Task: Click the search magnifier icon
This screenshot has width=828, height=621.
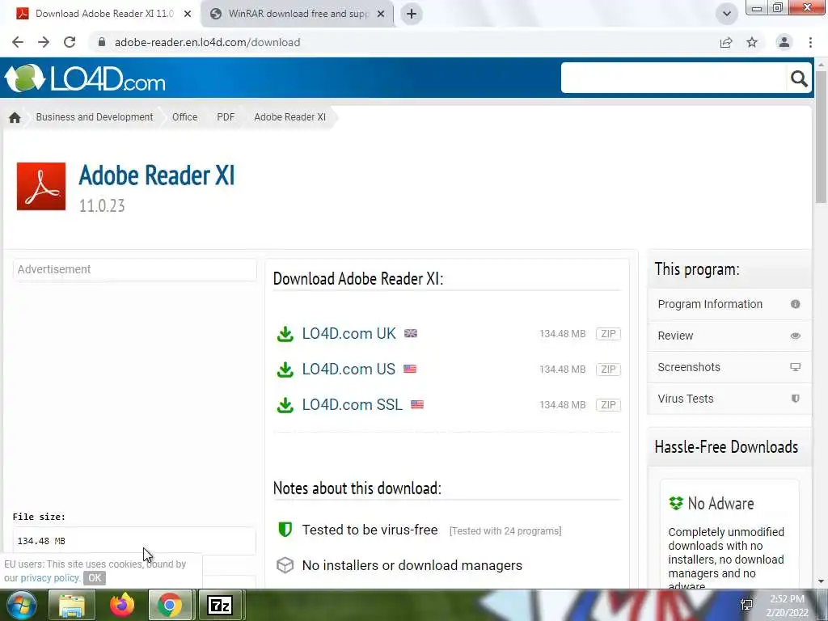Action: [799, 78]
